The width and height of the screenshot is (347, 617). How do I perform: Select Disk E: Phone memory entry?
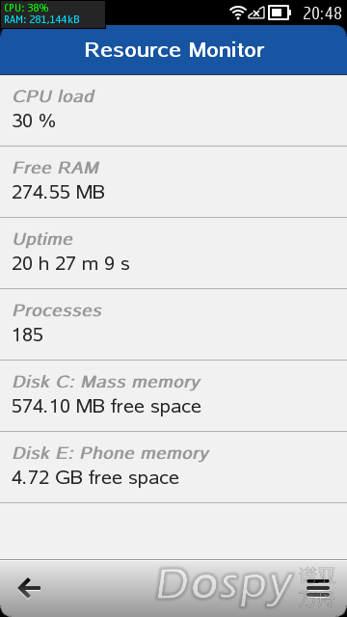click(x=173, y=467)
